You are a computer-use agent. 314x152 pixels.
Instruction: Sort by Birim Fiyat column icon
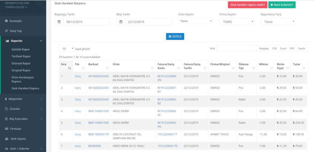click(288, 68)
